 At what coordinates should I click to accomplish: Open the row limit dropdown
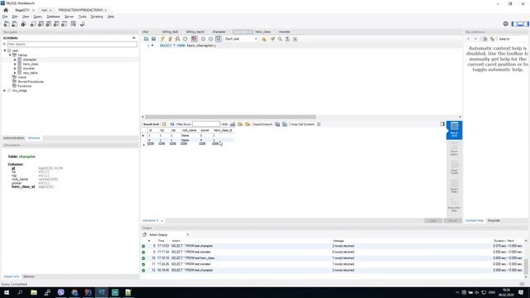[241, 39]
